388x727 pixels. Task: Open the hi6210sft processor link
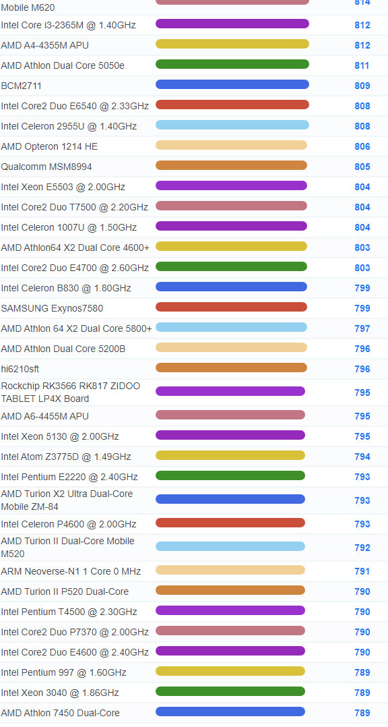coord(20,370)
